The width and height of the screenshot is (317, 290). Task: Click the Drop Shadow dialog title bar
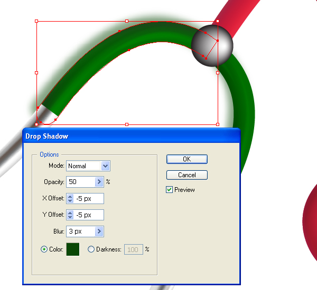click(x=132, y=136)
